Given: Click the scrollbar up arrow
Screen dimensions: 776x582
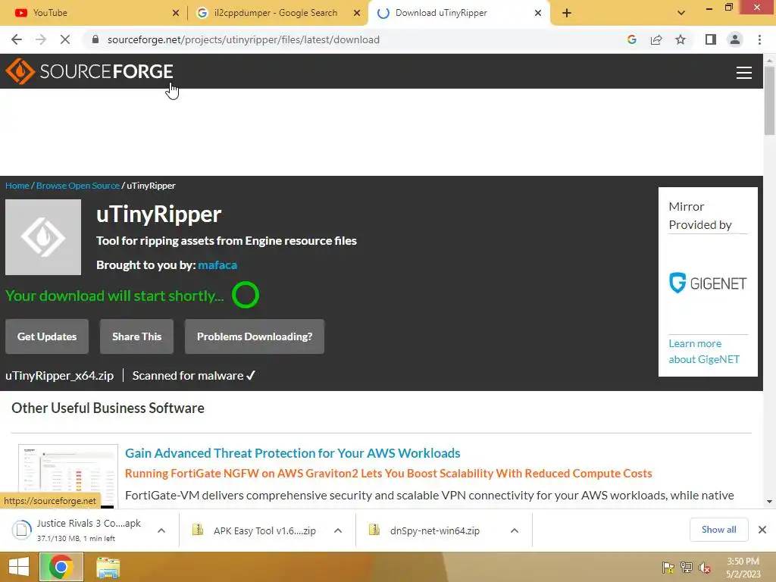Looking at the screenshot, I should (769, 60).
